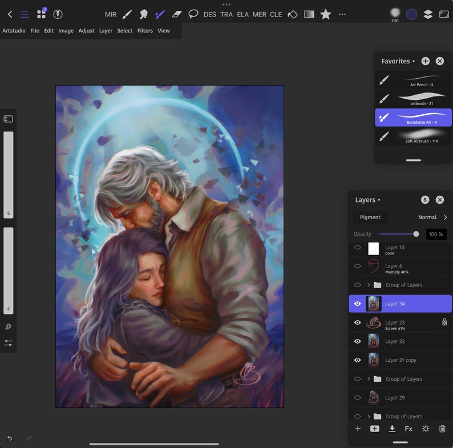Click the Pigment button

pyautogui.click(x=370, y=217)
